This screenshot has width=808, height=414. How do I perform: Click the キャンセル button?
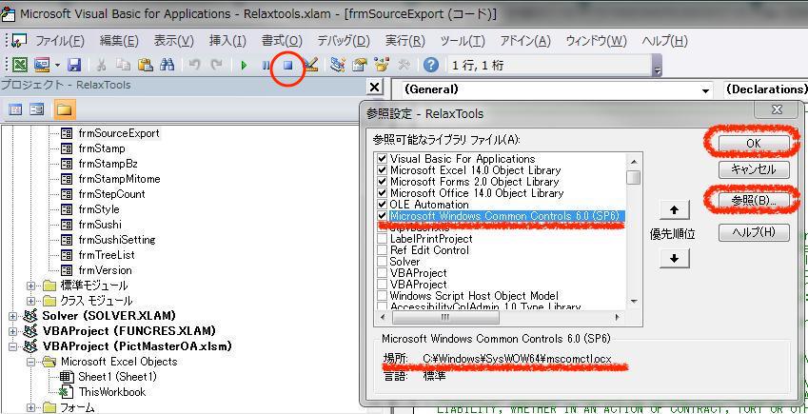coord(754,168)
